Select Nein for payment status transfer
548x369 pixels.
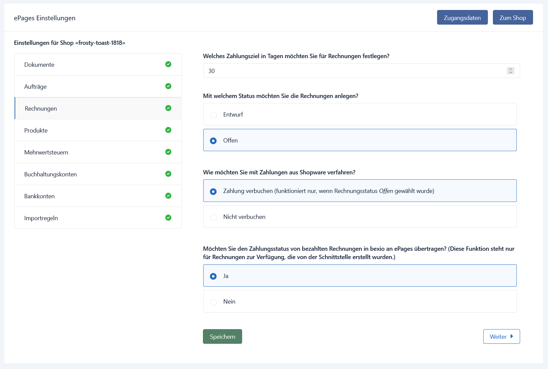click(x=214, y=302)
